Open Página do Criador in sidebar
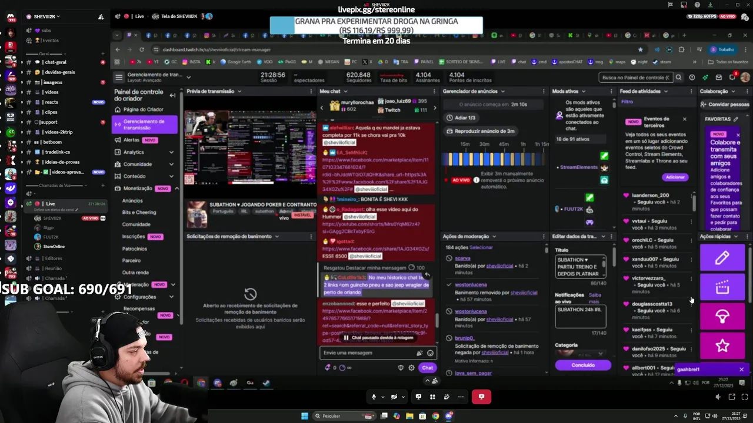 pos(143,109)
